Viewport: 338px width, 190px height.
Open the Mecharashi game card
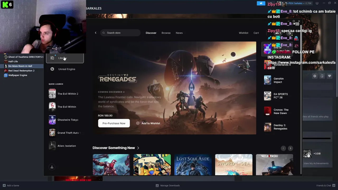274,165
